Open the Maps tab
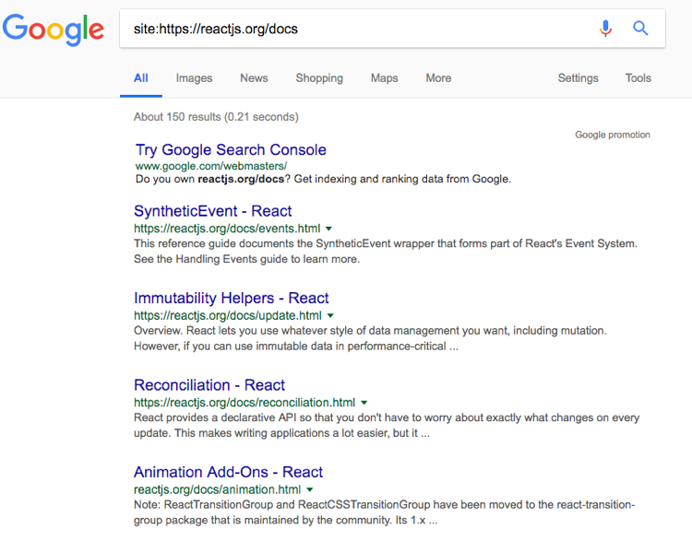Image resolution: width=692 pixels, height=541 pixels. [384, 78]
